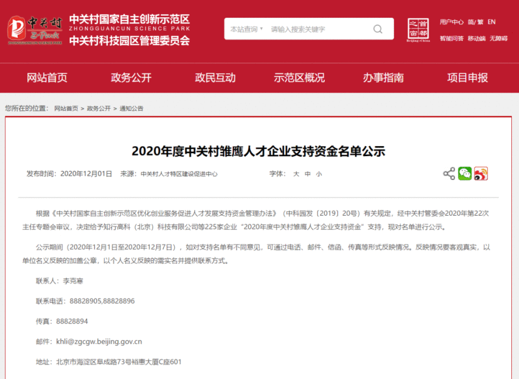Switch language to EN
The image size is (519, 379).
click(x=492, y=22)
